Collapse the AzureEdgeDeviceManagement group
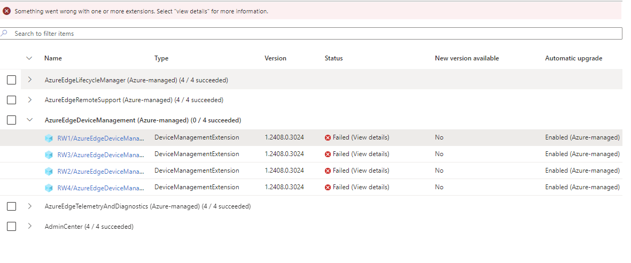 click(x=29, y=120)
